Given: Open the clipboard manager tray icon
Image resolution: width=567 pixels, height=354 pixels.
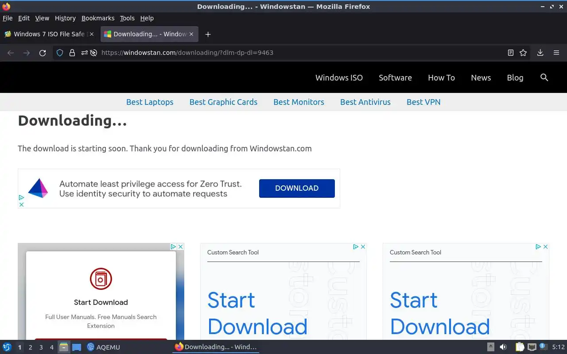Looking at the screenshot, I should click(520, 347).
